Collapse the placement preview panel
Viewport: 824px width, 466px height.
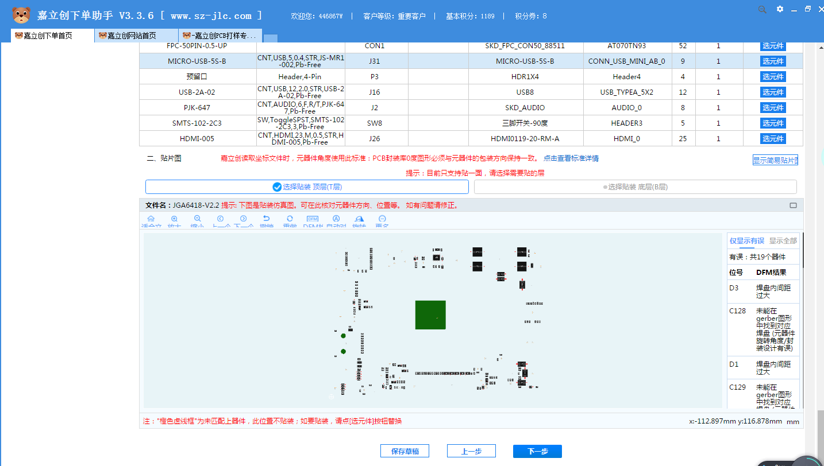(793, 205)
